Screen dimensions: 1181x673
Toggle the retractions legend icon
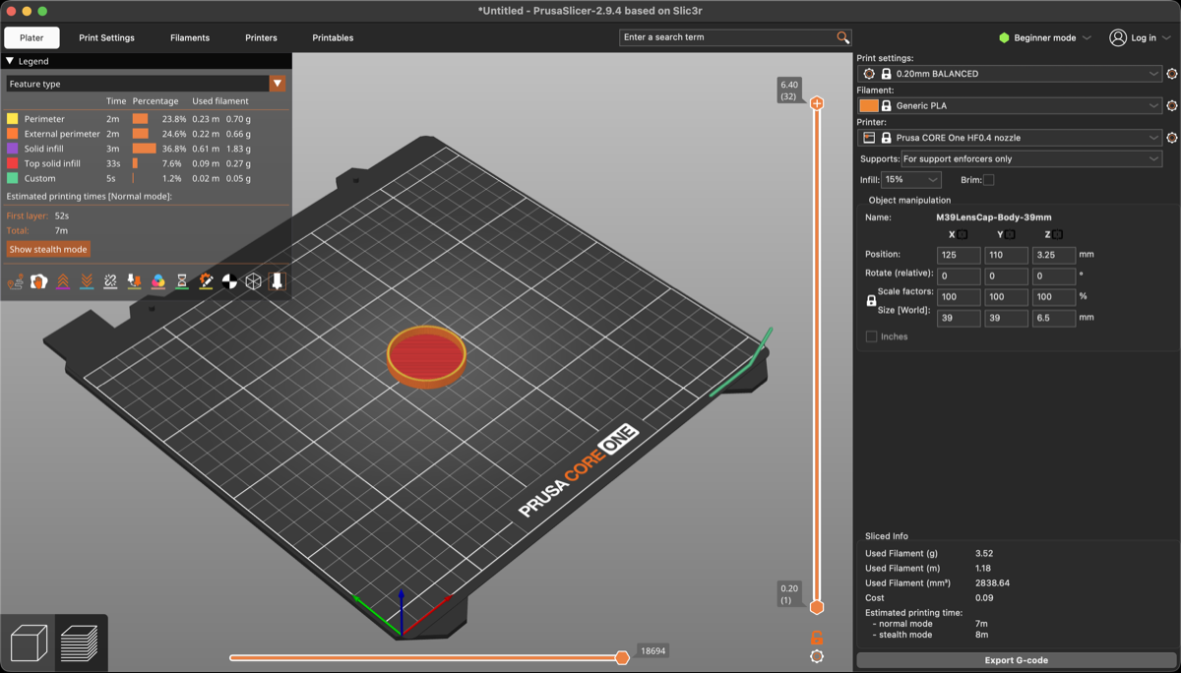pyautogui.click(x=62, y=280)
